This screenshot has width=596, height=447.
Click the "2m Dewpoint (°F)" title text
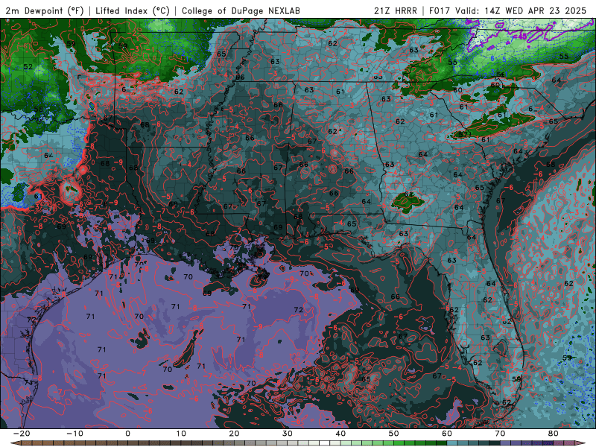click(45, 11)
